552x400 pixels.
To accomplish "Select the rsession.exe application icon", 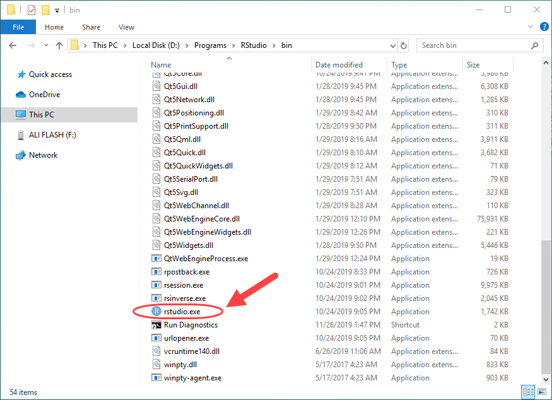I will point(156,285).
